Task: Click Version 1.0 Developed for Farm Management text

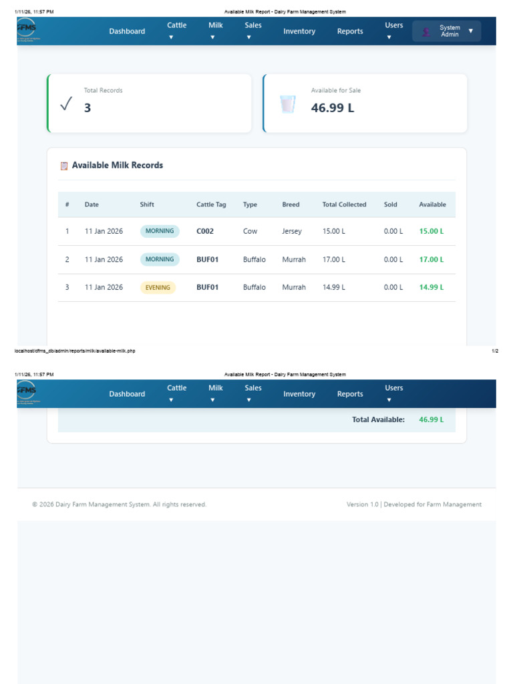Action: tap(414, 504)
